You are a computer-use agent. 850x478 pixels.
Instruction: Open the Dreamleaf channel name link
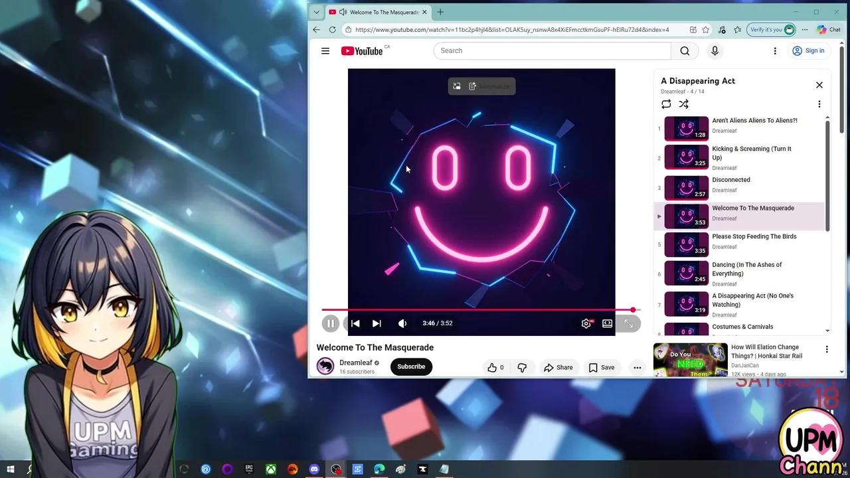[356, 363]
